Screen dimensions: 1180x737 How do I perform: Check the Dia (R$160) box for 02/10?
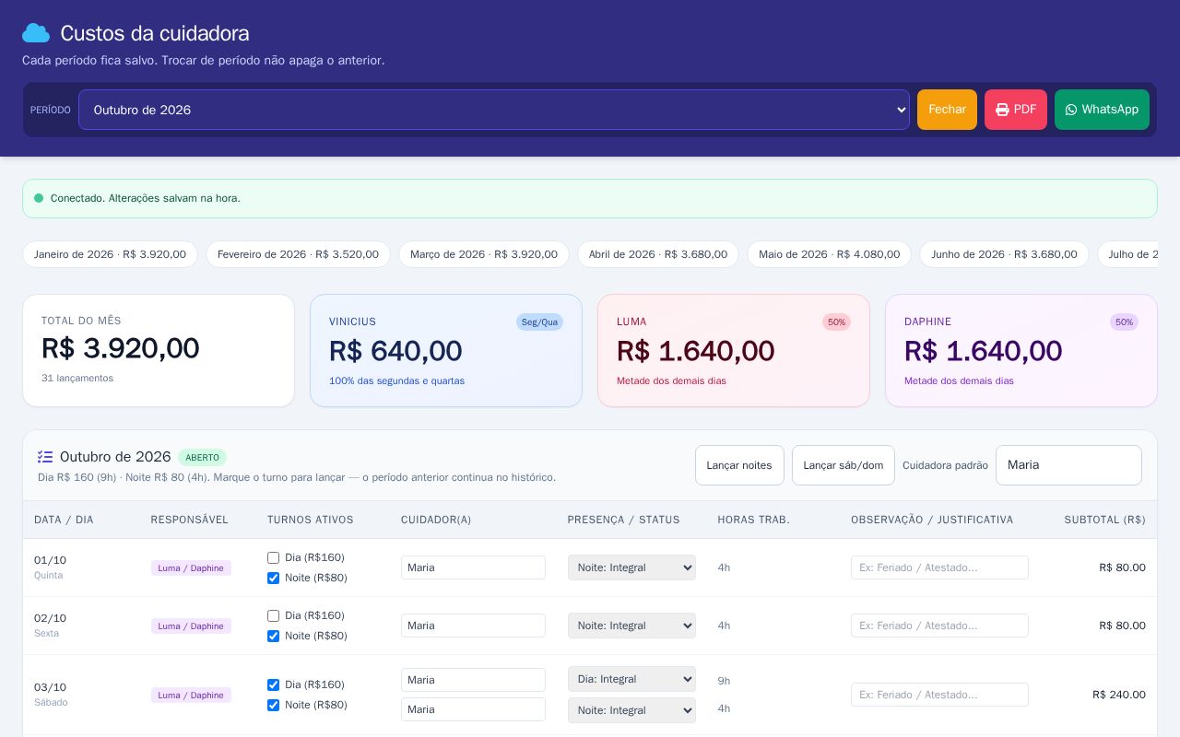pos(273,615)
